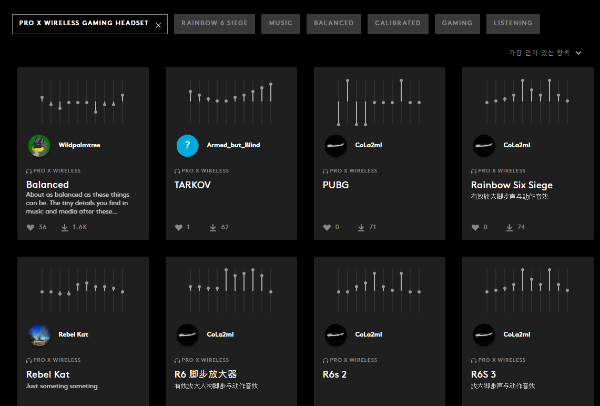600x406 pixels.
Task: Open CoLa2ml avatar on PUBG card
Action: pos(335,145)
